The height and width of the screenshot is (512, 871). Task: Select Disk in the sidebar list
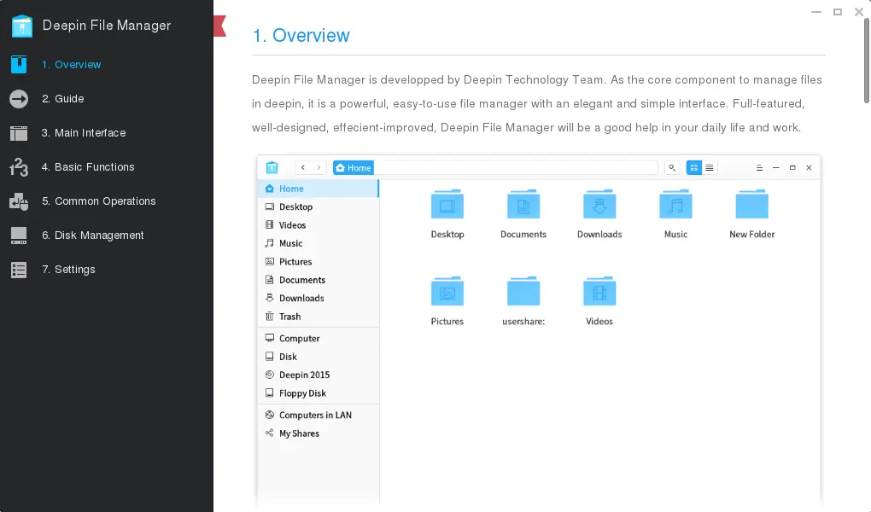(x=319, y=357)
